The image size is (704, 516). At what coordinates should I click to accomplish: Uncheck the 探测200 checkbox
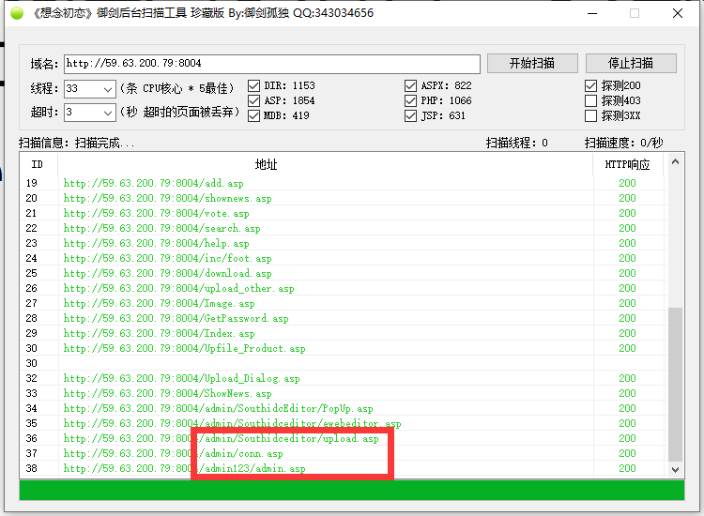pos(590,85)
